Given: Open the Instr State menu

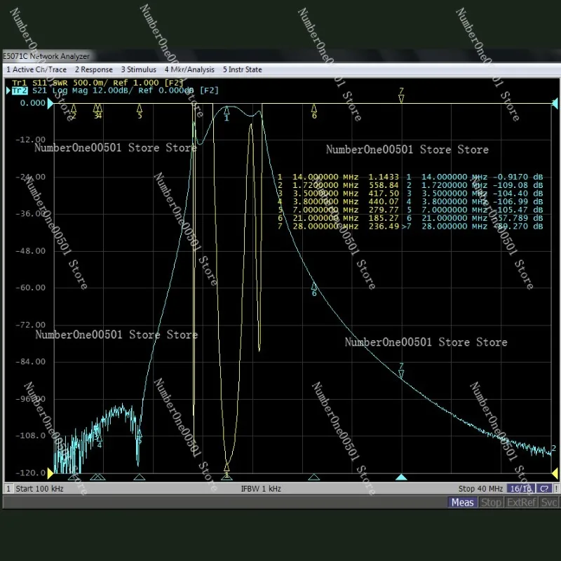Looking at the screenshot, I should click(x=242, y=69).
